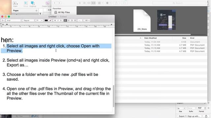
Task: Select the dark app screenshot in Cover Flow
Action: (x=166, y=20)
